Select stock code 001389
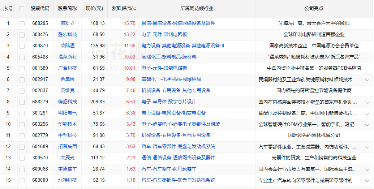This screenshot has height=189, width=374. click(x=40, y=68)
